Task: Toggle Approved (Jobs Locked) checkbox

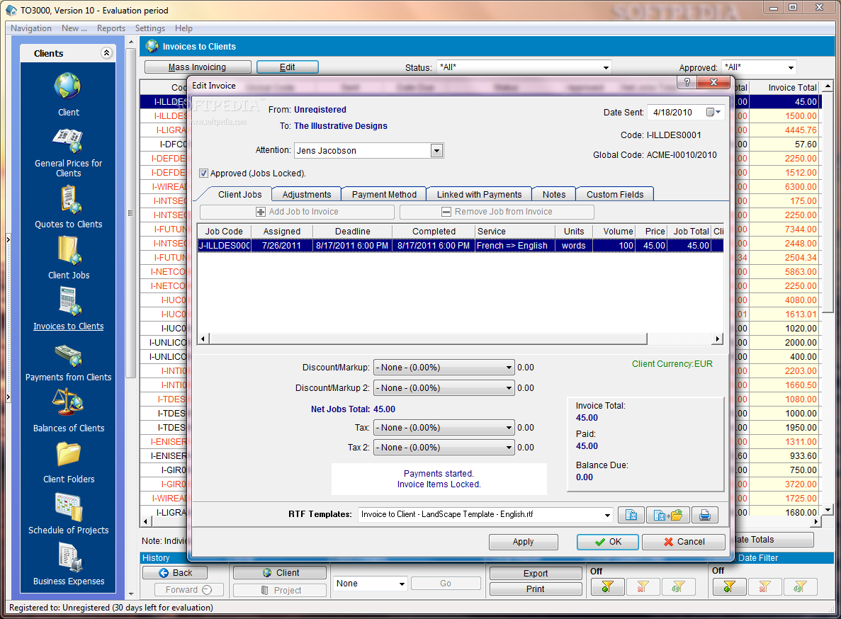Action: 203,173
